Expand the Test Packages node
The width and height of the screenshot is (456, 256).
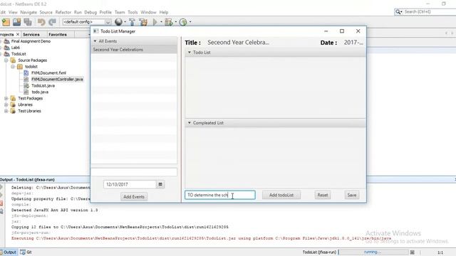(6, 98)
